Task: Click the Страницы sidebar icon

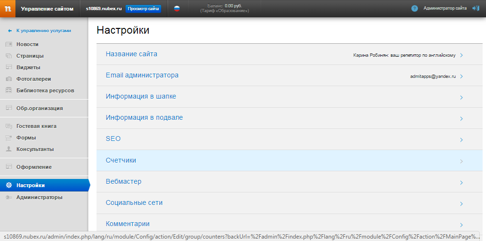Action: pos(9,56)
